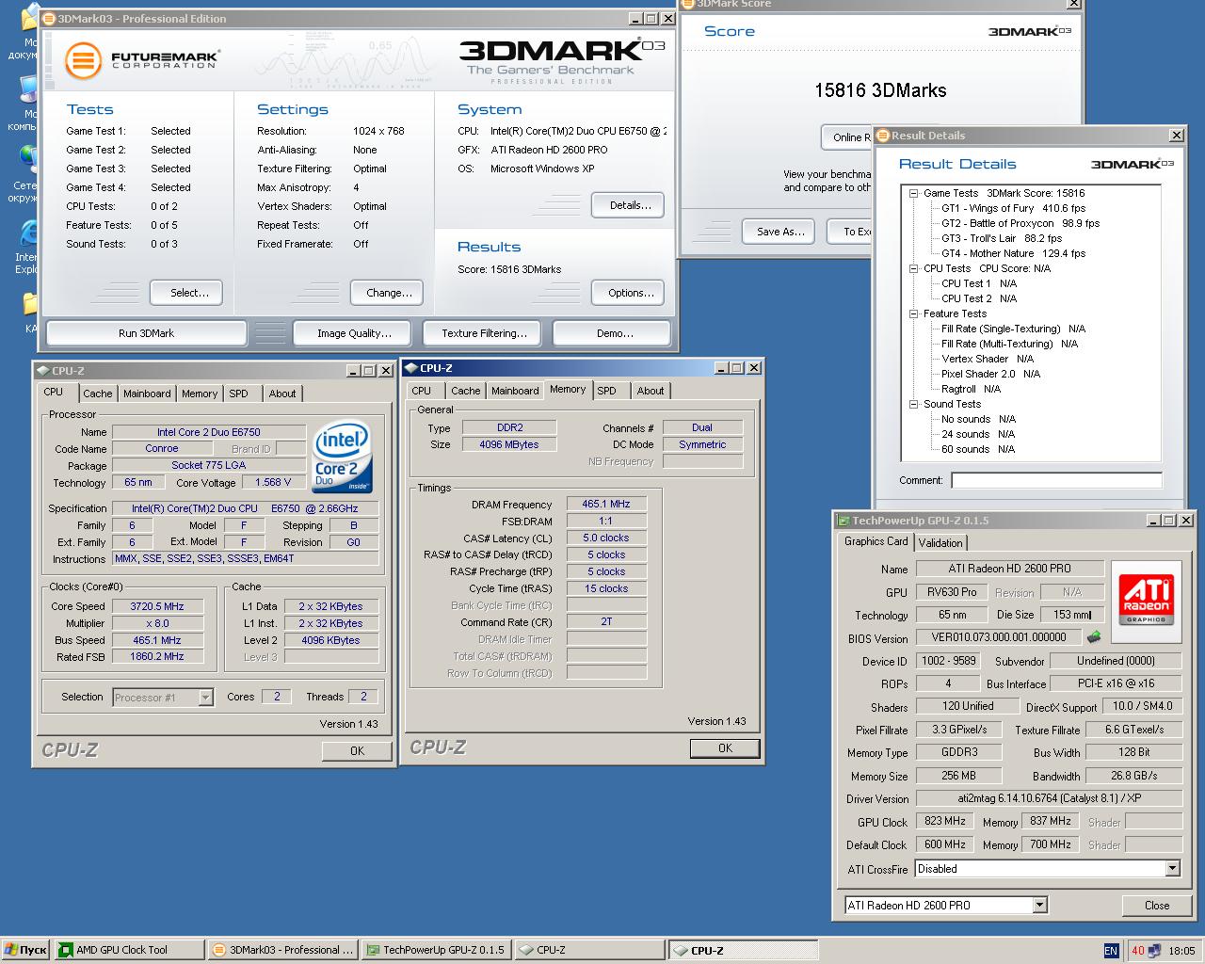Click the Demo... button
1205x964 pixels.
[x=614, y=333]
